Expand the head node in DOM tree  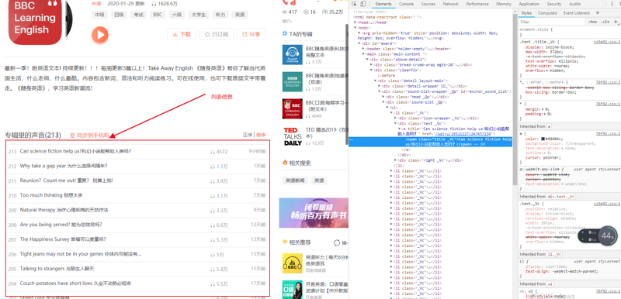[356, 23]
